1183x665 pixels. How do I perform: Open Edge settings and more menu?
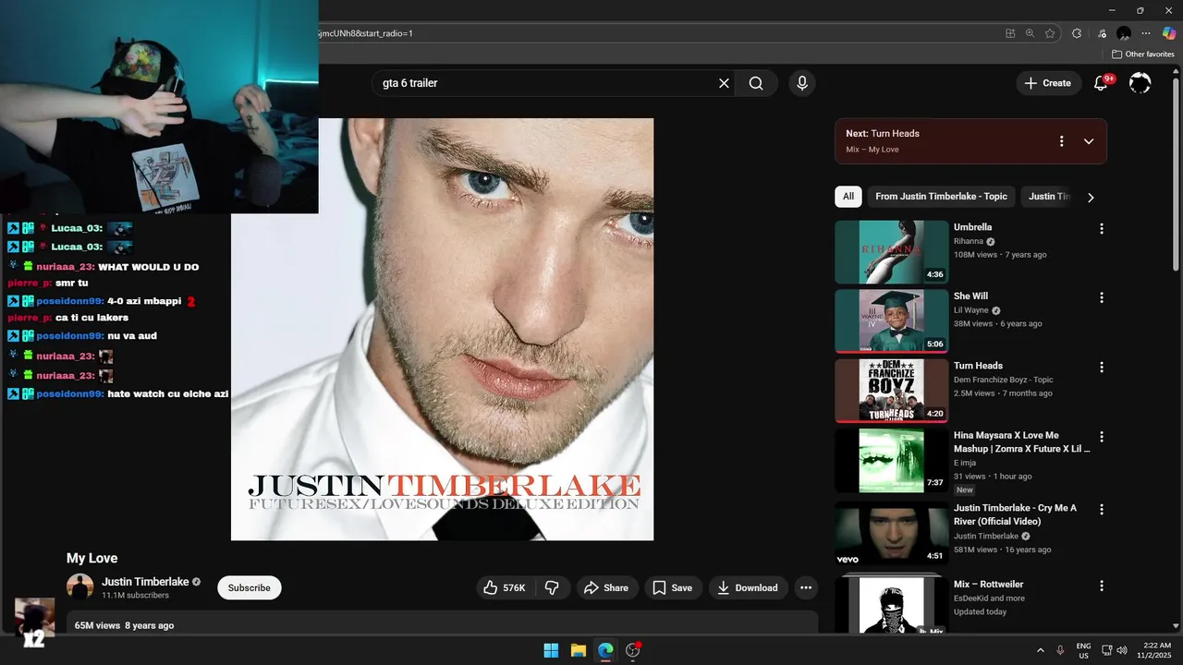[x=1146, y=33]
